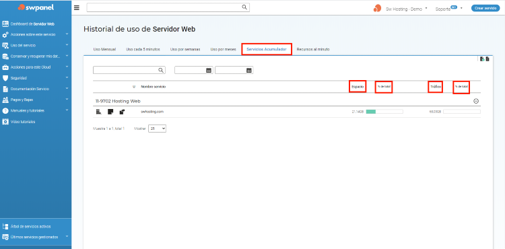The width and height of the screenshot is (505, 249).
Task: Expand Acciones sobre este servicio chevron
Action: pos(67,34)
